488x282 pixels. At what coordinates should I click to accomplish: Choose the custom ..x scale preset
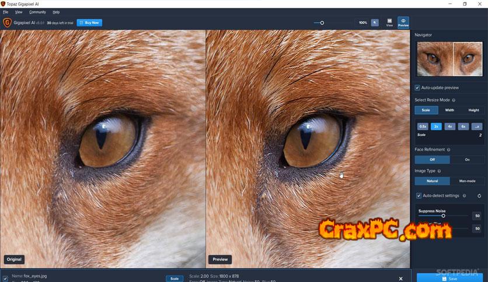[x=477, y=126]
